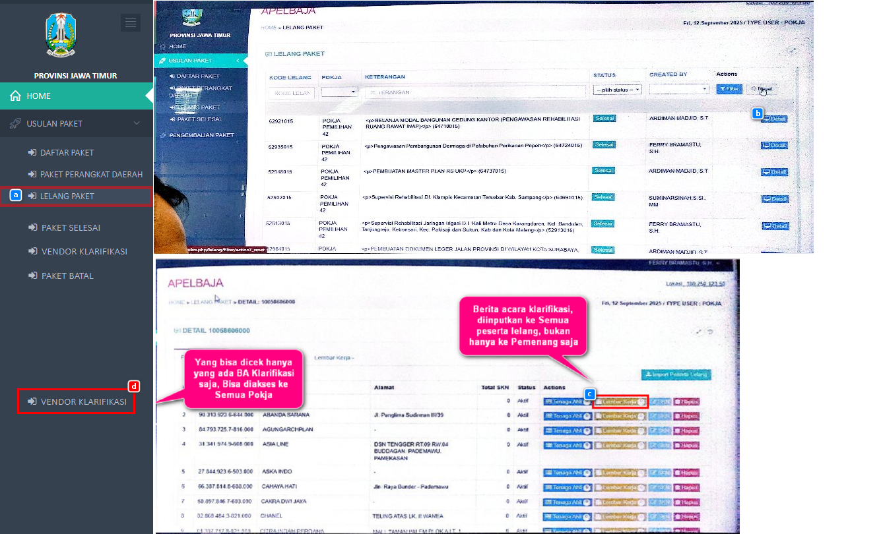Viewport: 881px width, 534px height.
Task: Open Detail for lelang 52902015
Action: tap(774, 199)
